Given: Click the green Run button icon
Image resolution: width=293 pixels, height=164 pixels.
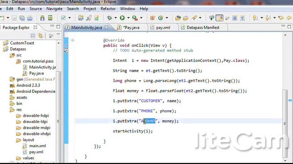Looking at the screenshot, I should pyautogui.click(x=122, y=18).
